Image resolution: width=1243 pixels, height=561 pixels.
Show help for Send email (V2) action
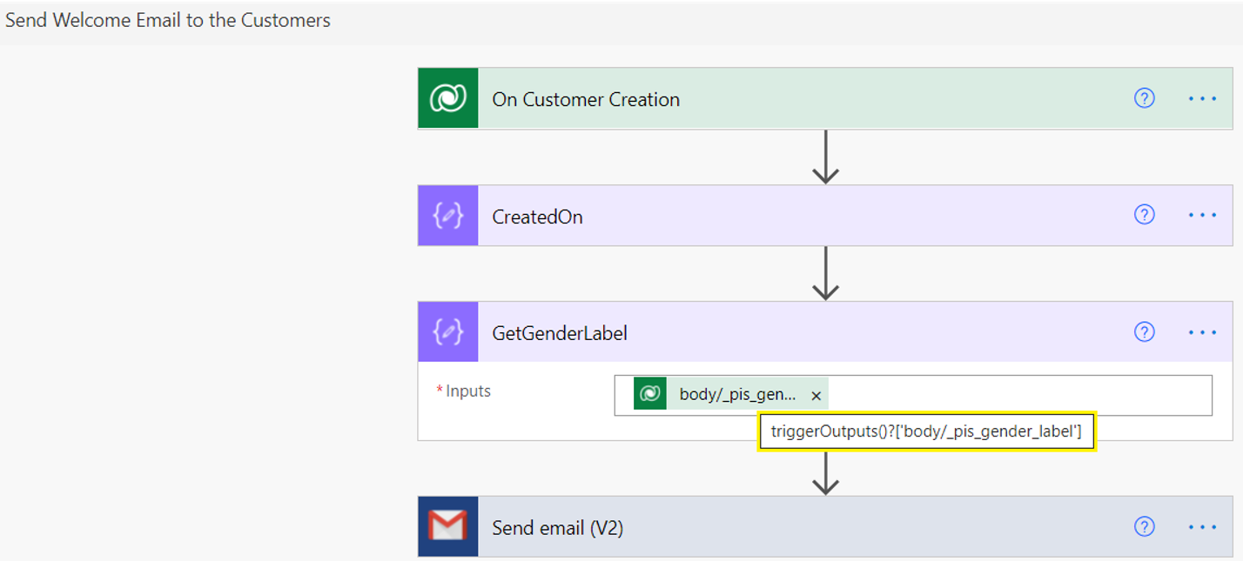[x=1144, y=526]
